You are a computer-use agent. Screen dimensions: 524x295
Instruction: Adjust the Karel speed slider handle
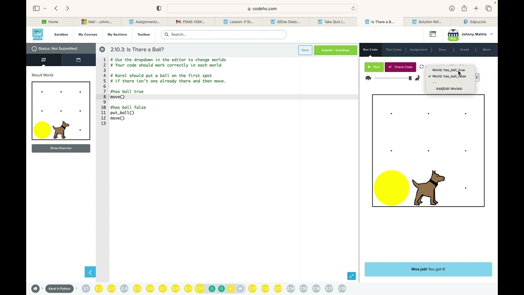pyautogui.click(x=410, y=78)
